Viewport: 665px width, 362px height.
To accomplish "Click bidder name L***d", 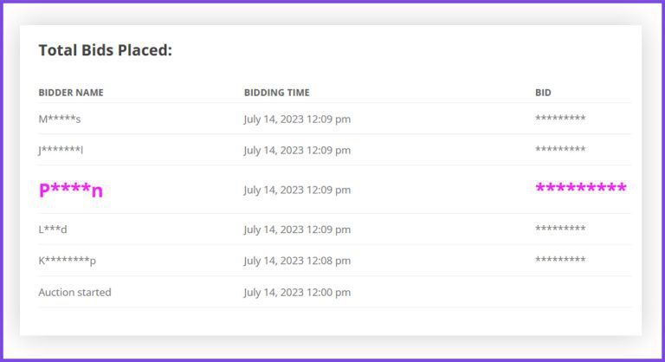I will (53, 229).
